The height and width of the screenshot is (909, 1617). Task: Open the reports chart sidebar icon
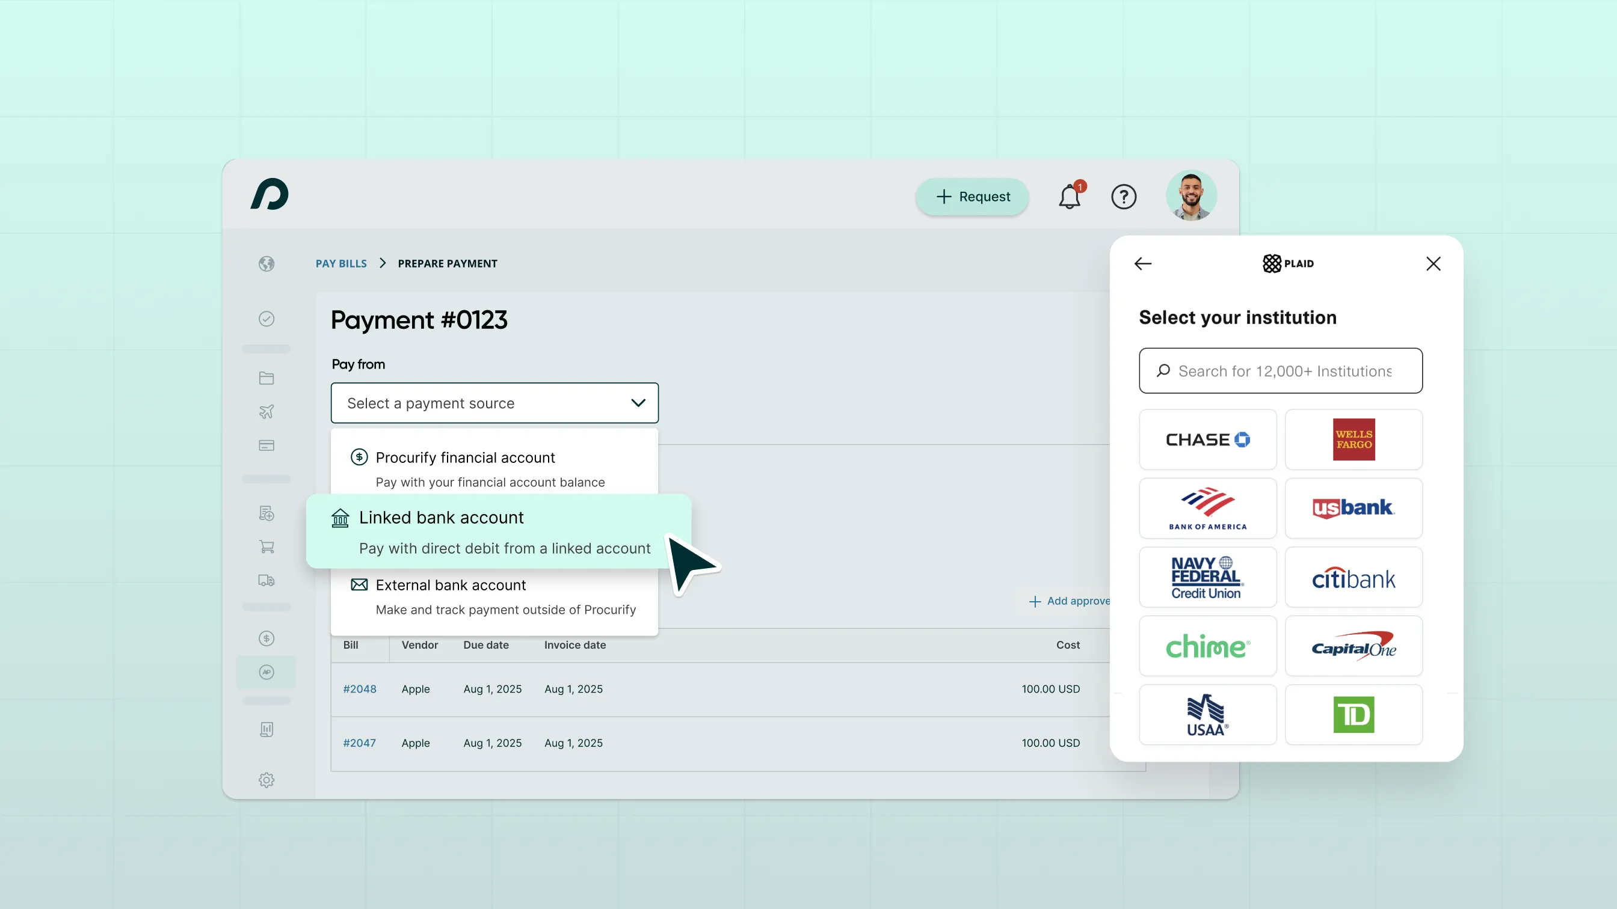click(x=266, y=730)
